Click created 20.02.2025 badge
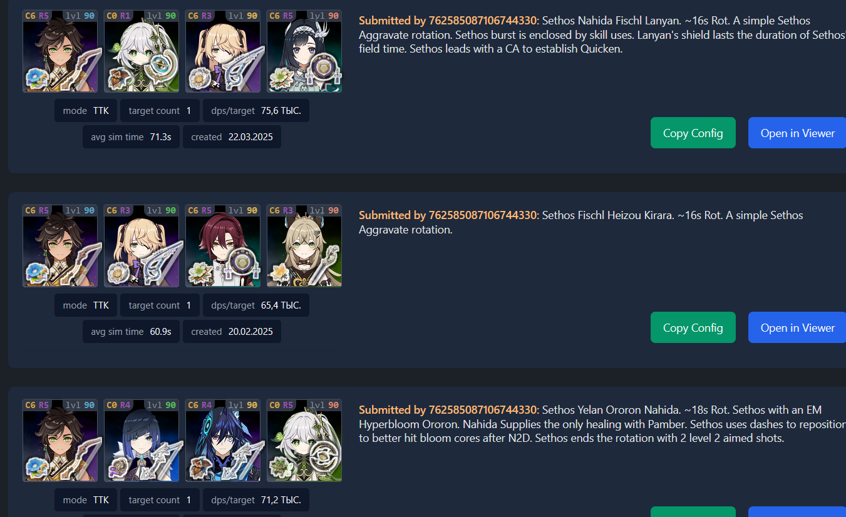 pyautogui.click(x=232, y=332)
